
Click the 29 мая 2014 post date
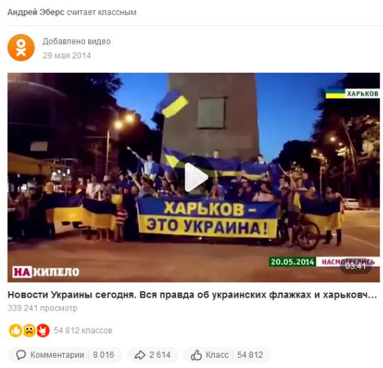click(66, 55)
